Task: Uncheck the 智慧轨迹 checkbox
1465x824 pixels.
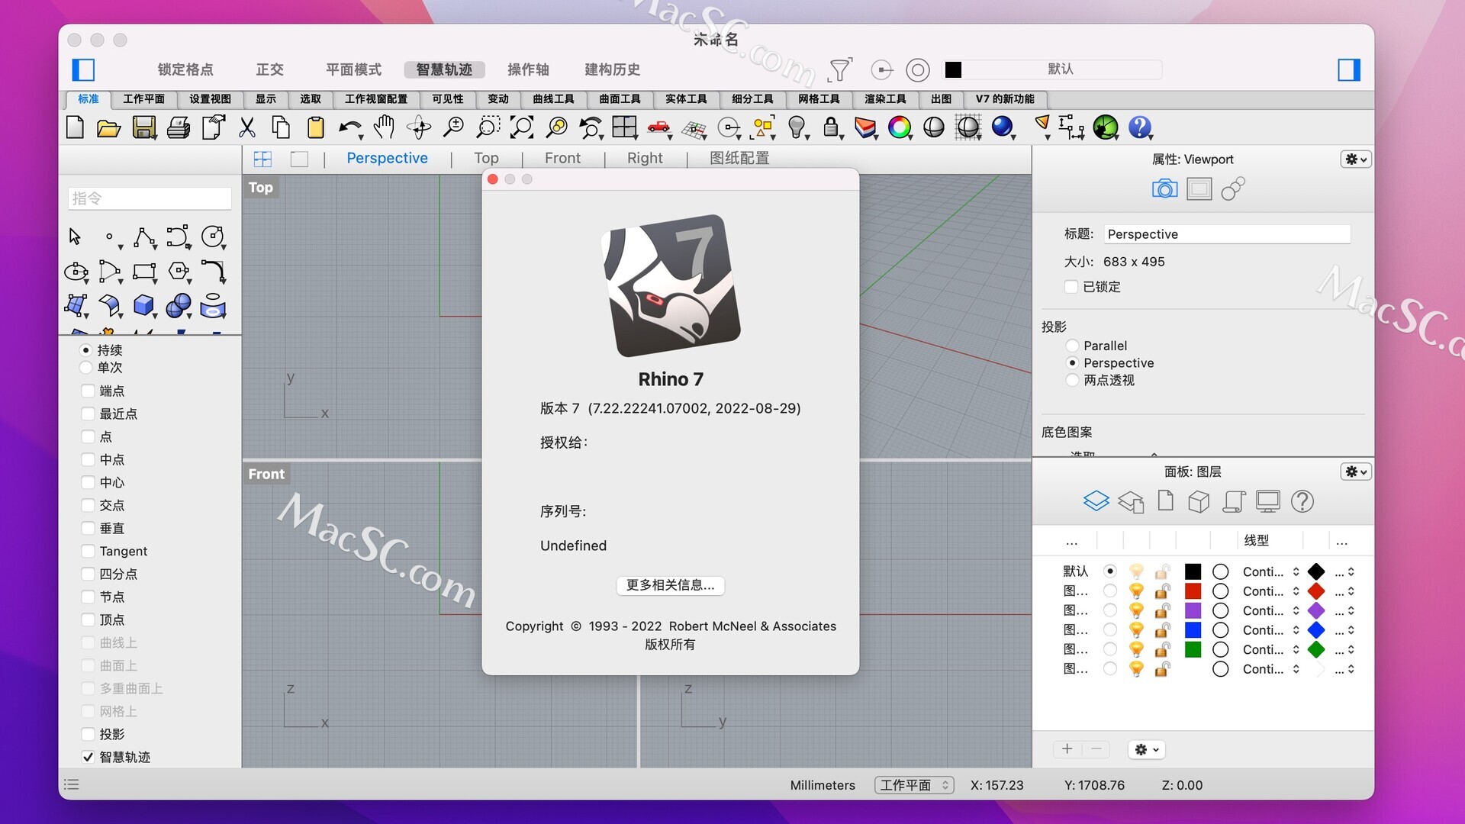Action: pos(88,757)
